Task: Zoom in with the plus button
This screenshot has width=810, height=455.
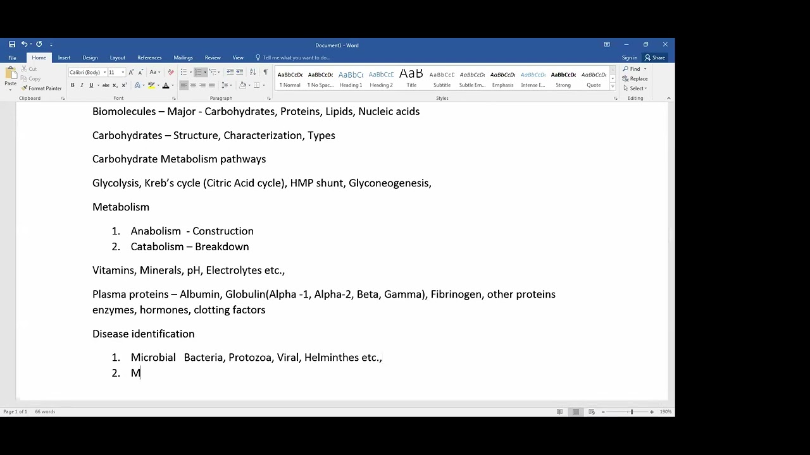Action: tap(652, 411)
